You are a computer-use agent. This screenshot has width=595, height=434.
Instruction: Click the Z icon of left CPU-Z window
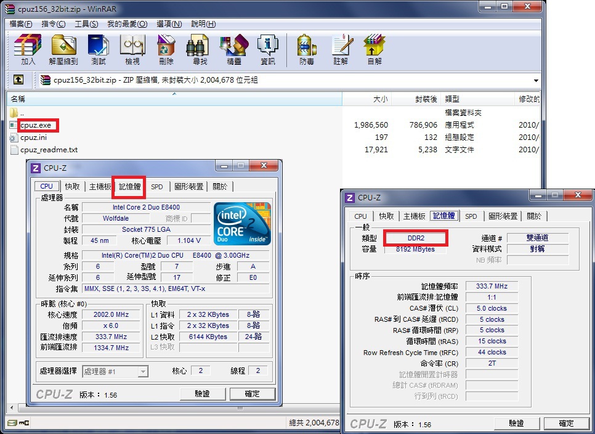pos(35,168)
